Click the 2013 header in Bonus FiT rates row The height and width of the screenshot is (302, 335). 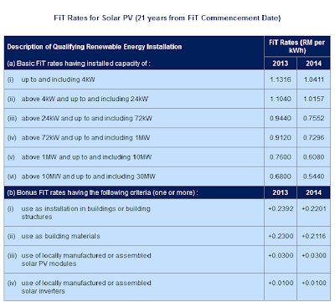281,192
